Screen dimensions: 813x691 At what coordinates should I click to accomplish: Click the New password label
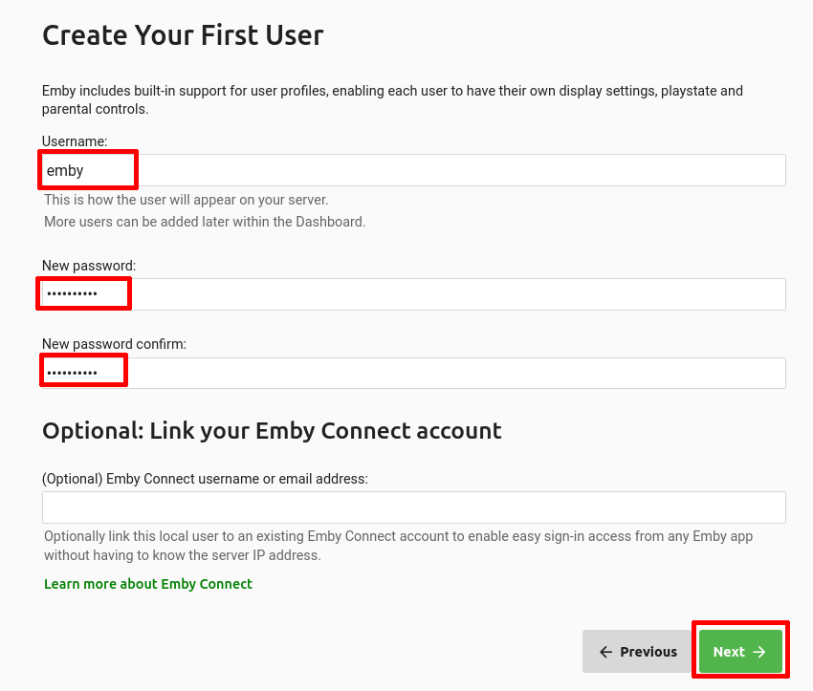[89, 266]
